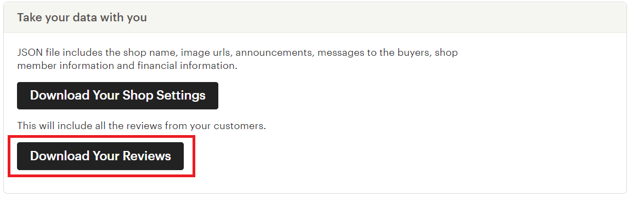
Task: Select the 'Take your data with you' heading
Action: coord(82,18)
